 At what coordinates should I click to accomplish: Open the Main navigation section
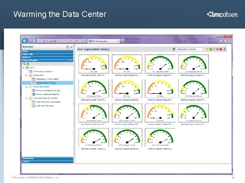click(x=47, y=51)
